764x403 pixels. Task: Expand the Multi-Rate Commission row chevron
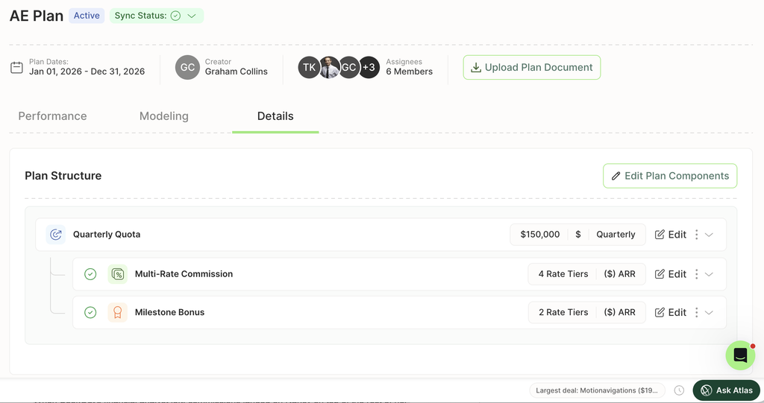click(x=709, y=274)
